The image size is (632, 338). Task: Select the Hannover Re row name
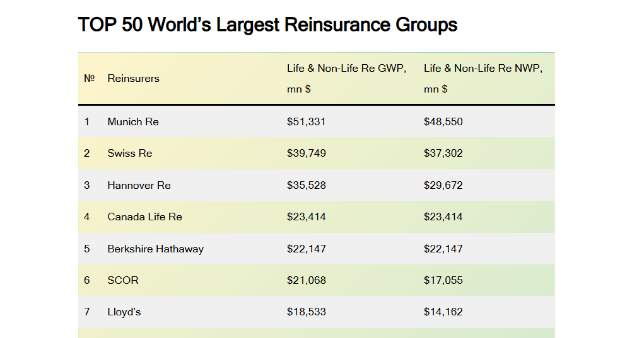click(x=139, y=185)
